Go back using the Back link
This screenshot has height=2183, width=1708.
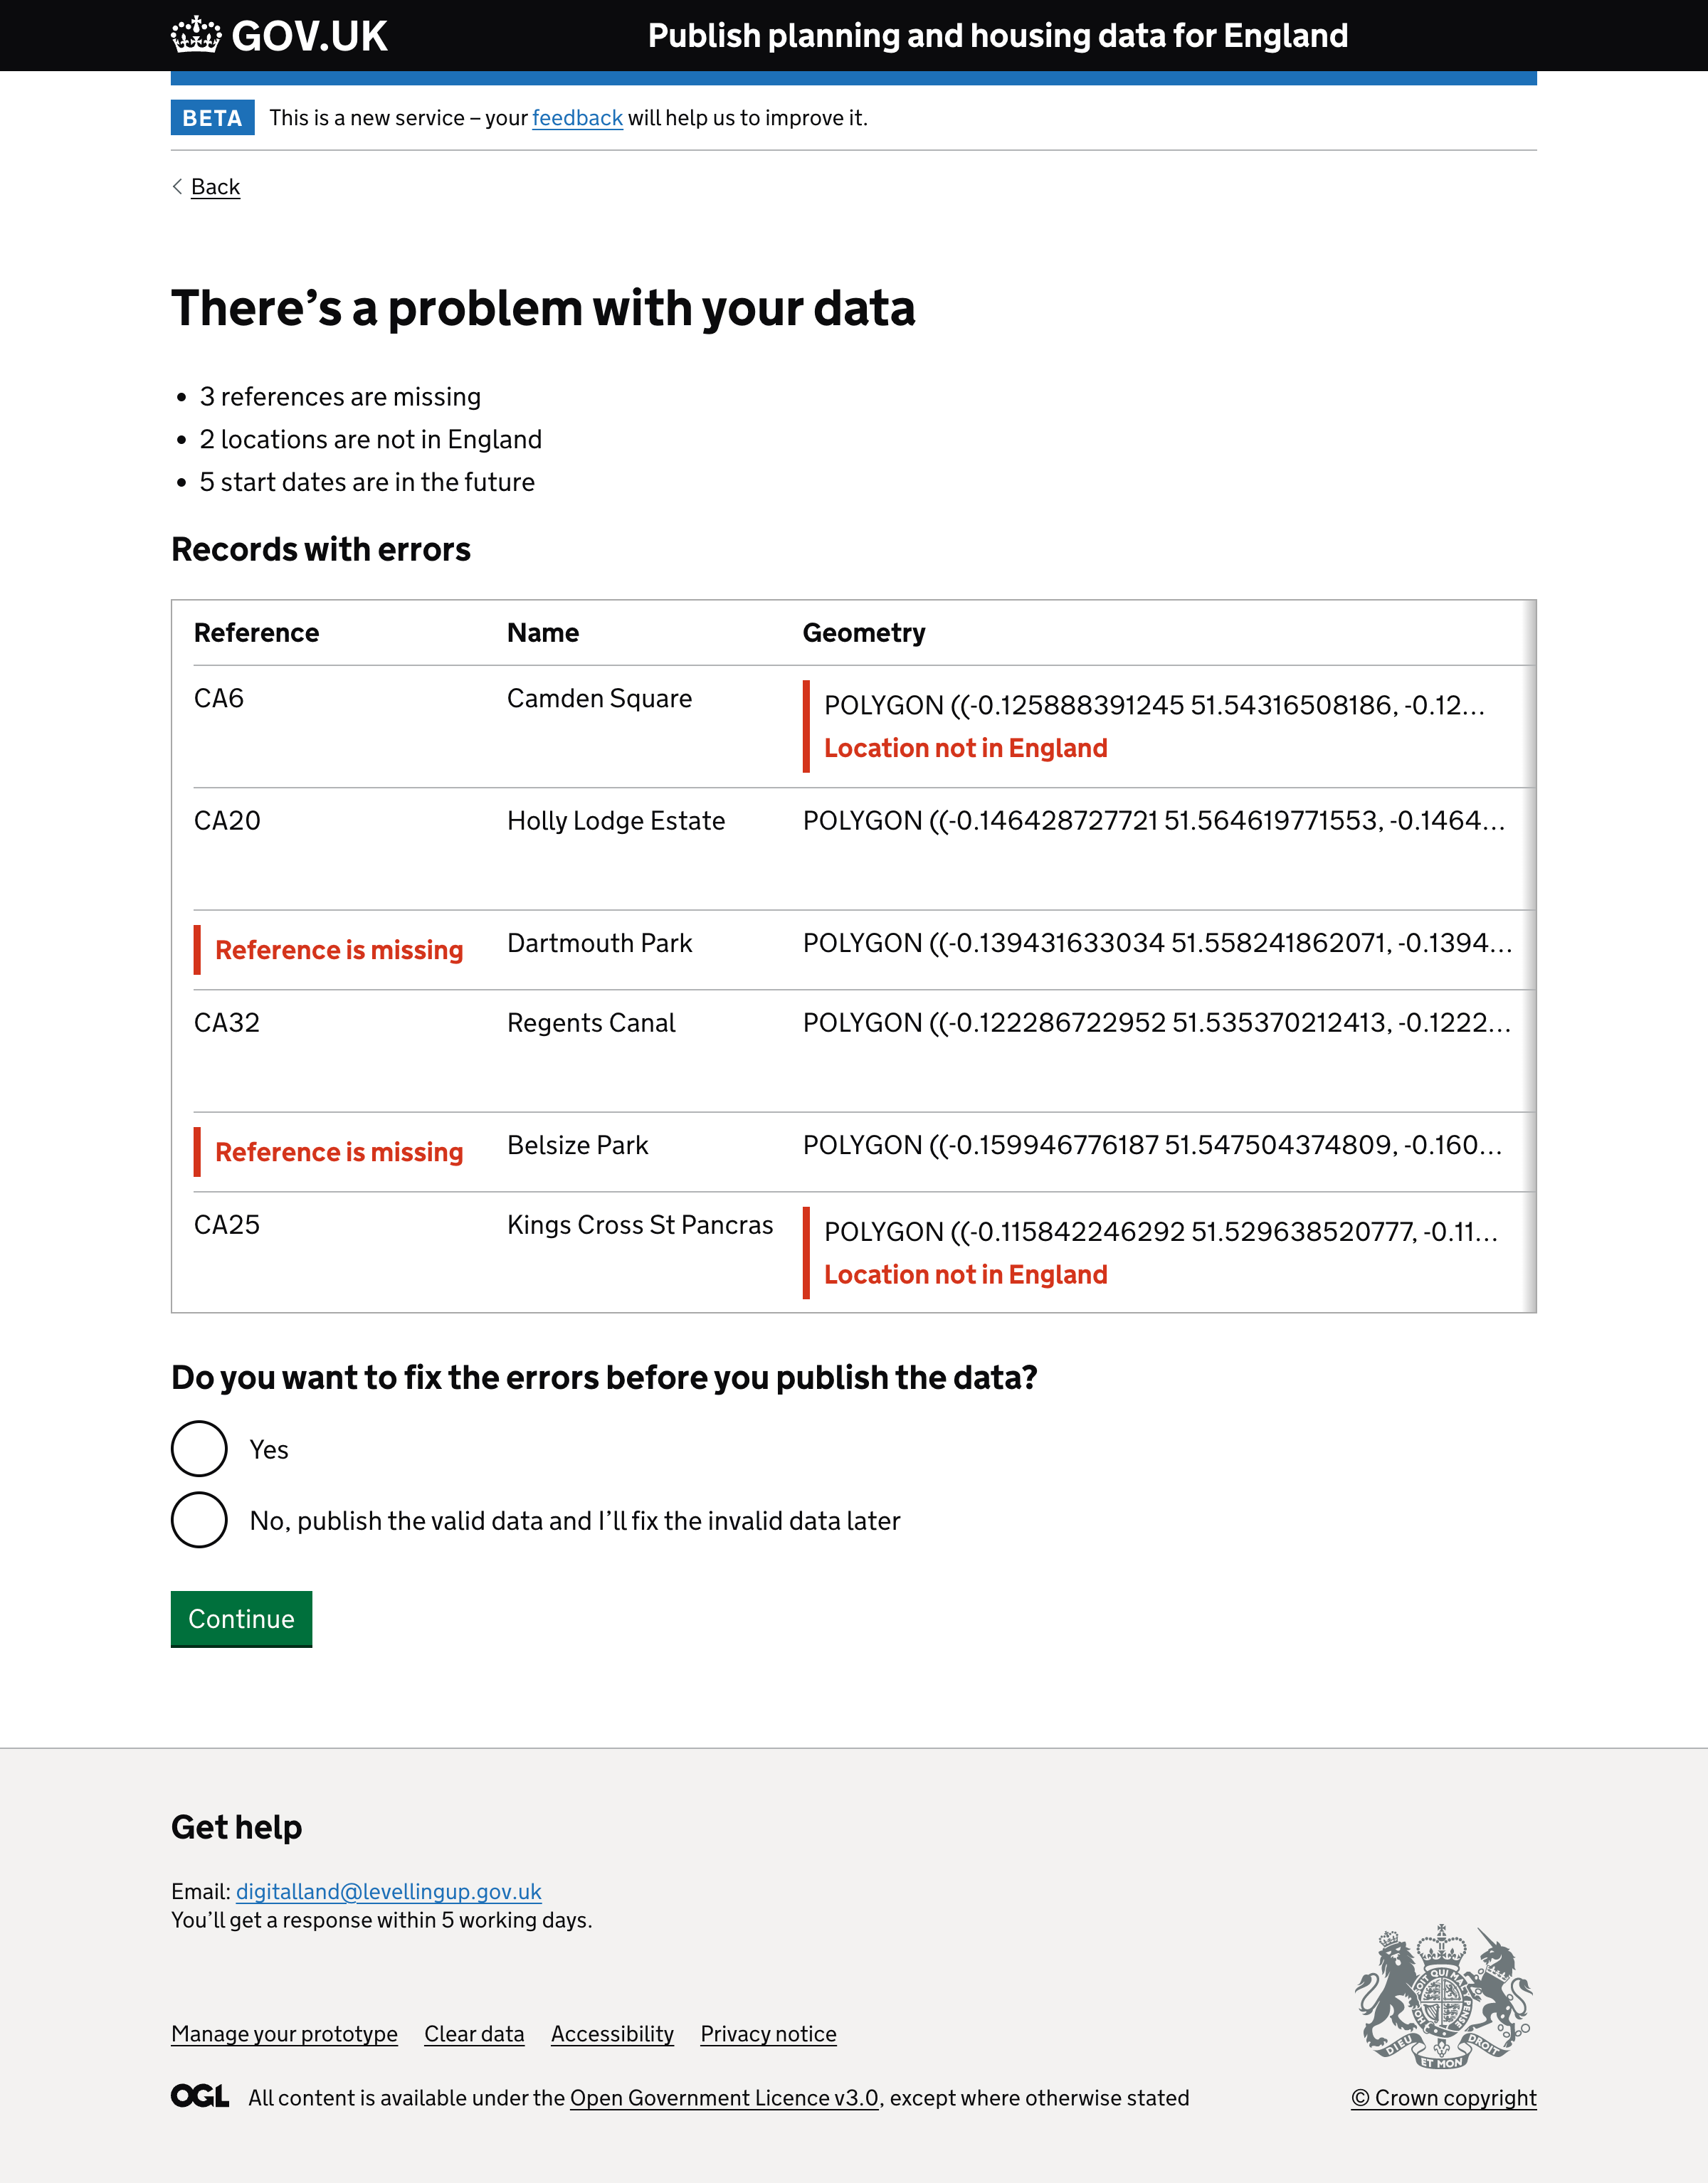[215, 187]
